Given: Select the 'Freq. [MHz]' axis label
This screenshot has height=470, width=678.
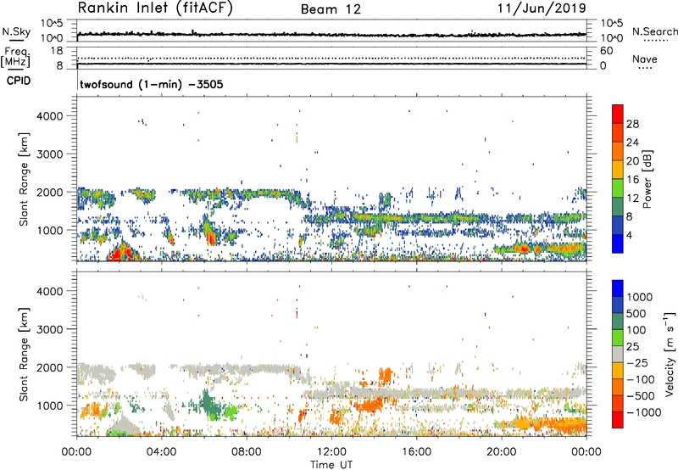Looking at the screenshot, I should (x=16, y=58).
